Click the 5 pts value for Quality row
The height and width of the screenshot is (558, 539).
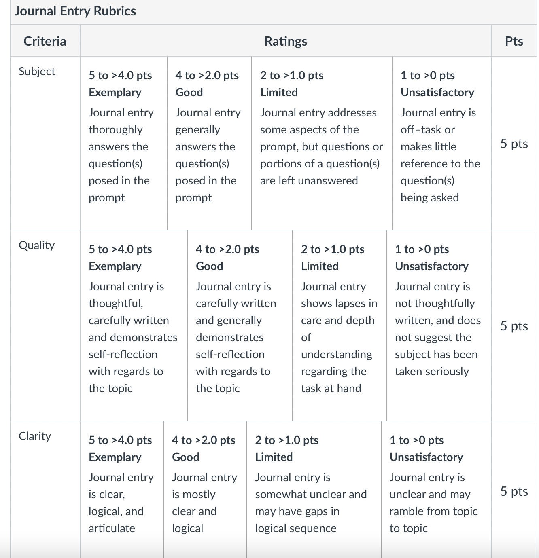514,325
